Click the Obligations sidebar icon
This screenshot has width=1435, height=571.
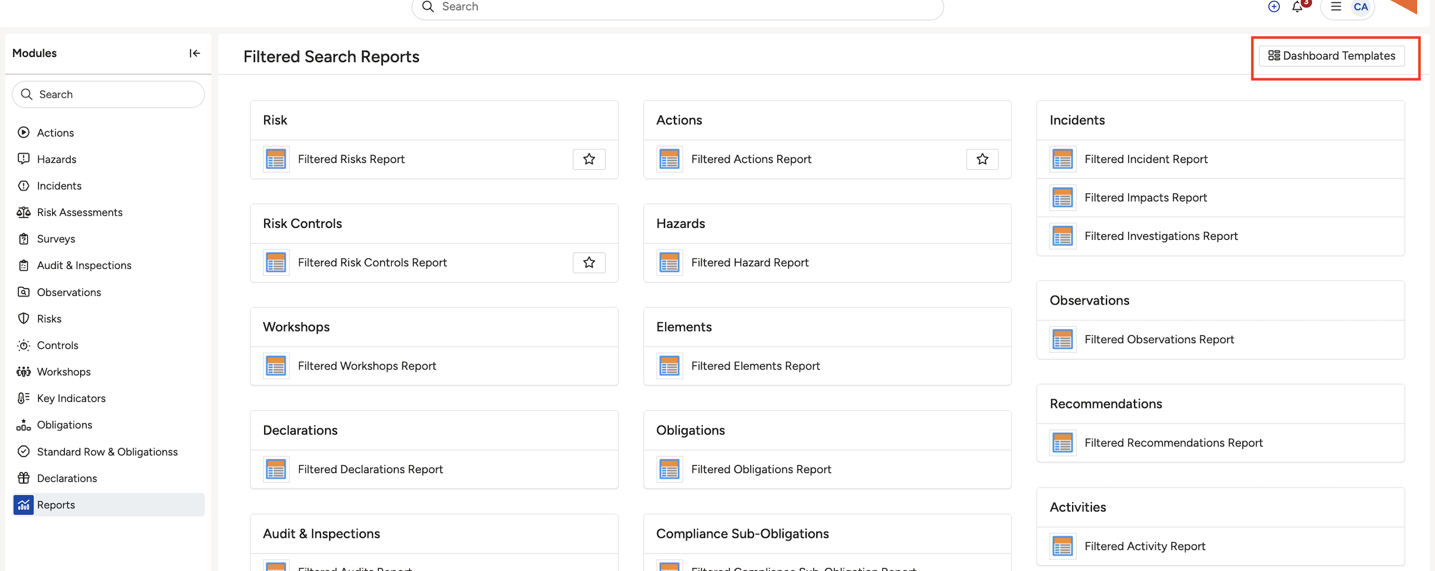pos(24,425)
